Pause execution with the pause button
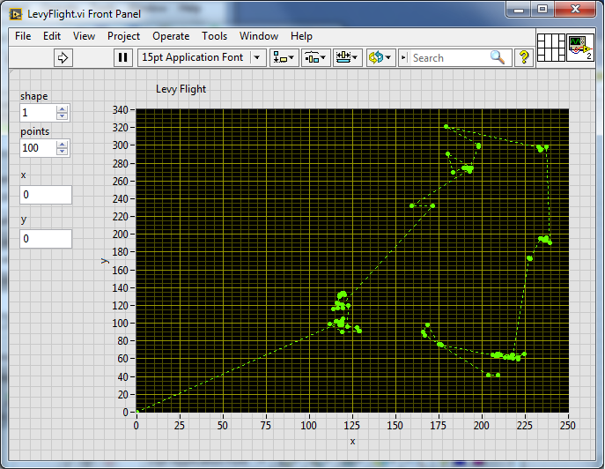This screenshot has height=469, width=605. point(122,58)
